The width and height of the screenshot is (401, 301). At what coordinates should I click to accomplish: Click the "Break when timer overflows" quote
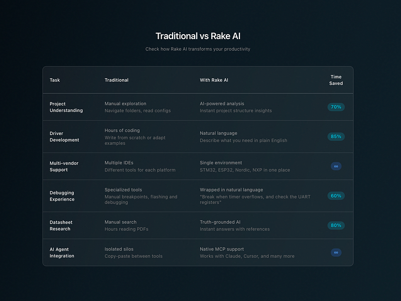(x=255, y=200)
